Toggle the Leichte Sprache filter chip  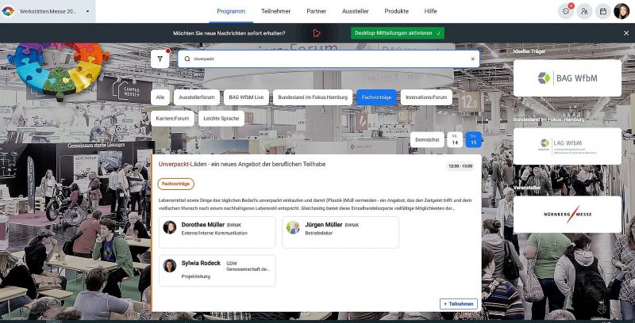click(x=221, y=118)
